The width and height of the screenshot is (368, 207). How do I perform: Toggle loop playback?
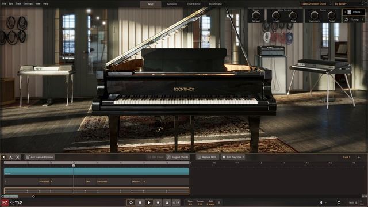[131, 202]
